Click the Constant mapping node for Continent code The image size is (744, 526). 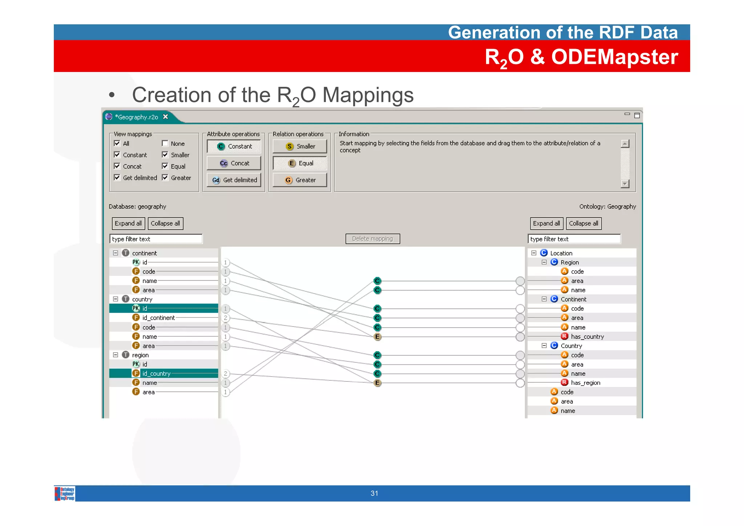[x=377, y=309]
